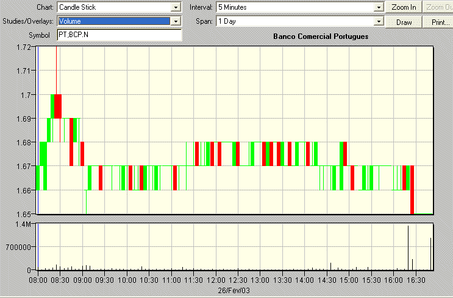453x298 pixels.
Task: Click the 26/Fev/03 date label
Action: click(234, 290)
